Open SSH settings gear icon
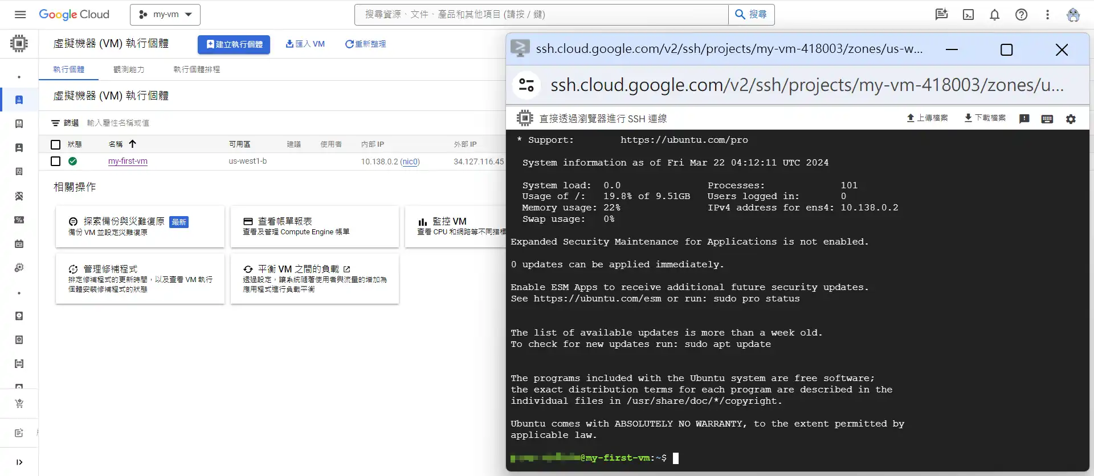The width and height of the screenshot is (1094, 476). tap(1071, 119)
